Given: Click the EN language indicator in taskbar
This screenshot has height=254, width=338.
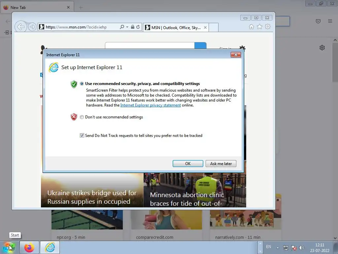Looking at the screenshot, I should click(x=268, y=247).
